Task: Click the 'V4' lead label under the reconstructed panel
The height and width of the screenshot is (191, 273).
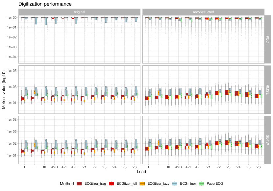Action: click(x=238, y=167)
